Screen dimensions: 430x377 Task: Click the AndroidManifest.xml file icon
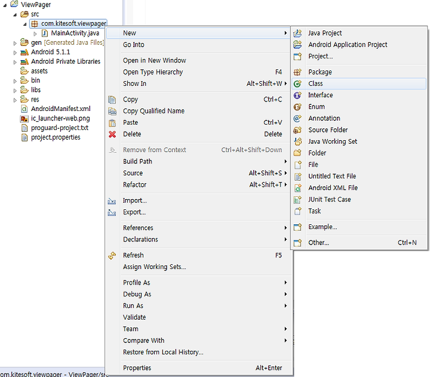coord(24,109)
